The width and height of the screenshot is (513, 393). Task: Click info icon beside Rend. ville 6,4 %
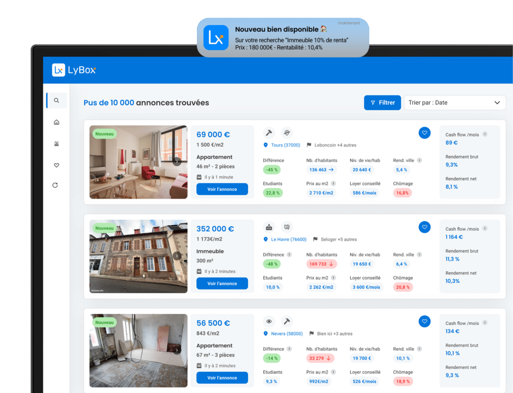click(419, 254)
